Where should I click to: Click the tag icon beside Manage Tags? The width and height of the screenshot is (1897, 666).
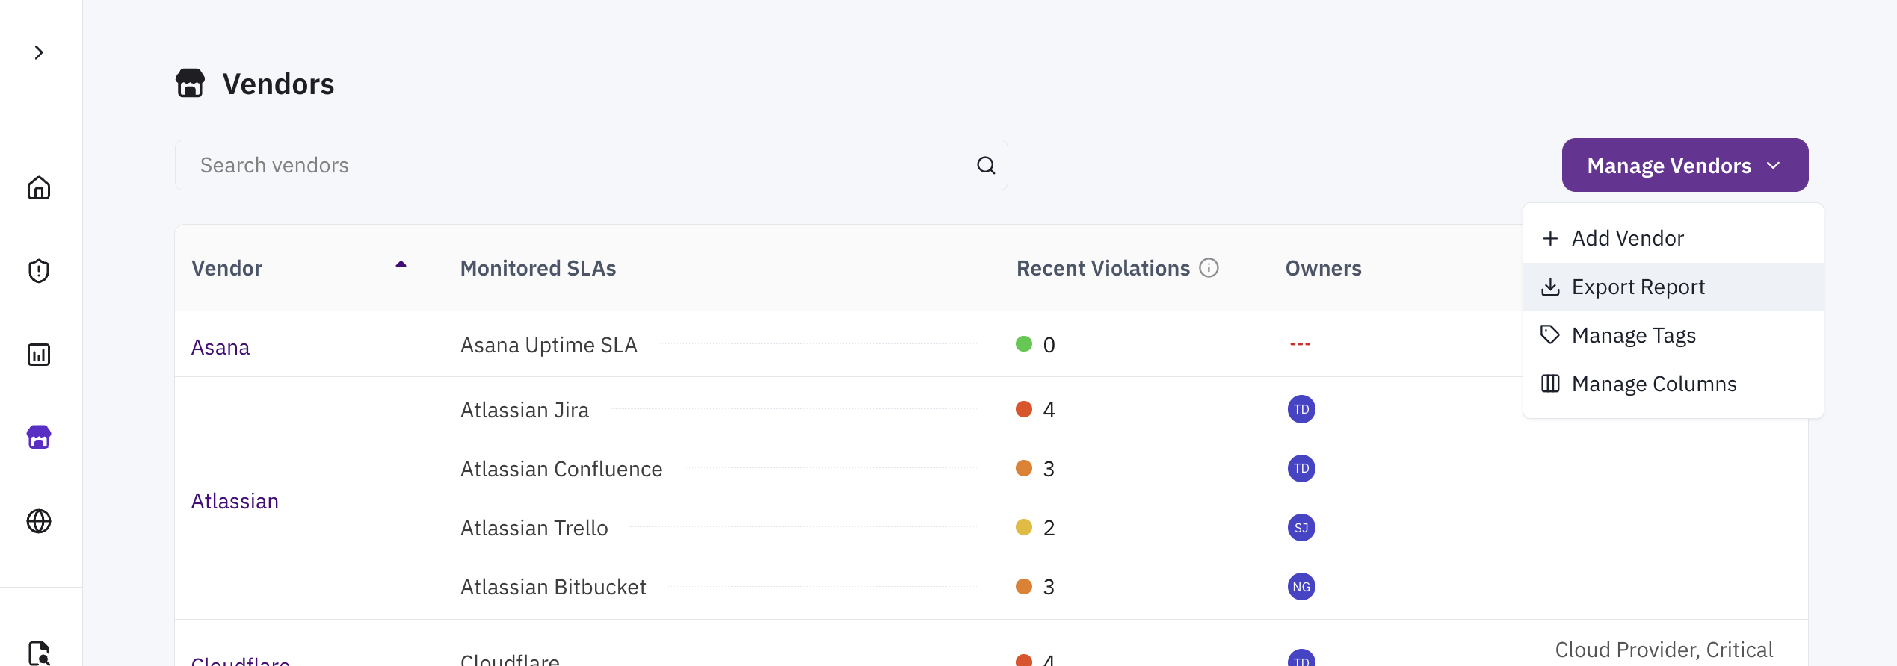1550,334
